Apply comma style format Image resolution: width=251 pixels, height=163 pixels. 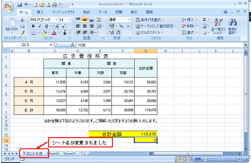[x=128, y=26]
